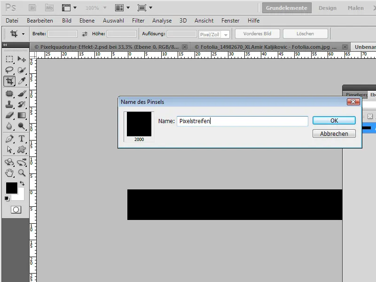Select the Dodge tool
This screenshot has width=376, height=282.
pos(22,126)
